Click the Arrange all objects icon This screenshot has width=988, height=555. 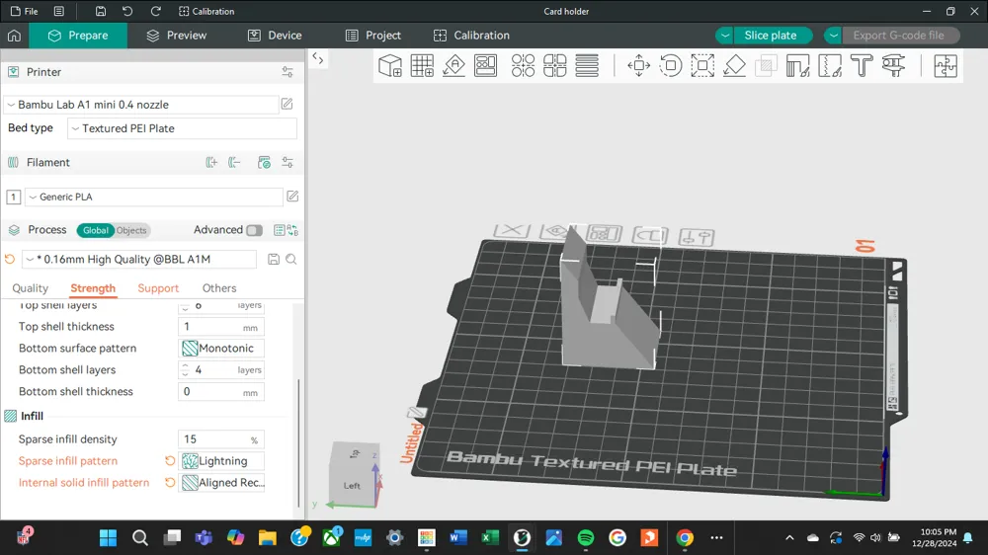coord(486,65)
